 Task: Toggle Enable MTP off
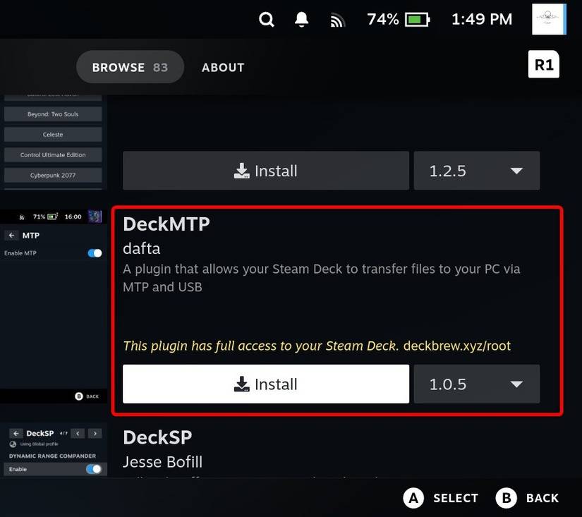click(94, 253)
